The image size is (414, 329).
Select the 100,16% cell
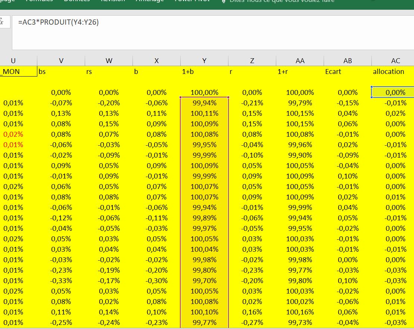(x=300, y=312)
